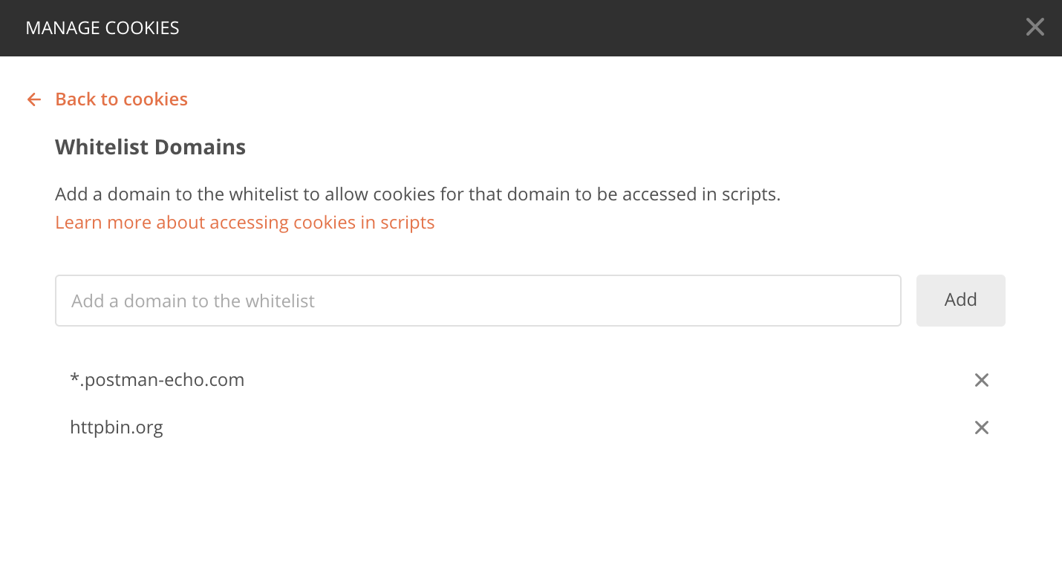The width and height of the screenshot is (1062, 570).
Task: Close the Manage Cookies dialog
Action: point(1035,27)
